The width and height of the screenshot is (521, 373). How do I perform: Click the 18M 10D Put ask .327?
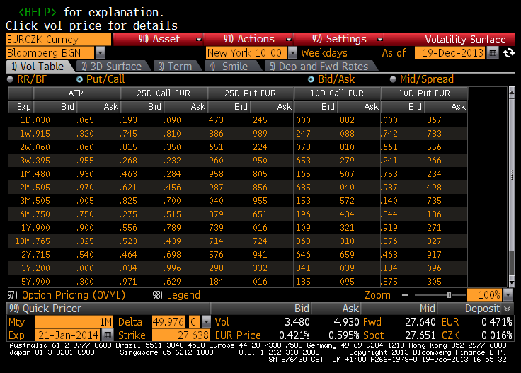[433, 241]
